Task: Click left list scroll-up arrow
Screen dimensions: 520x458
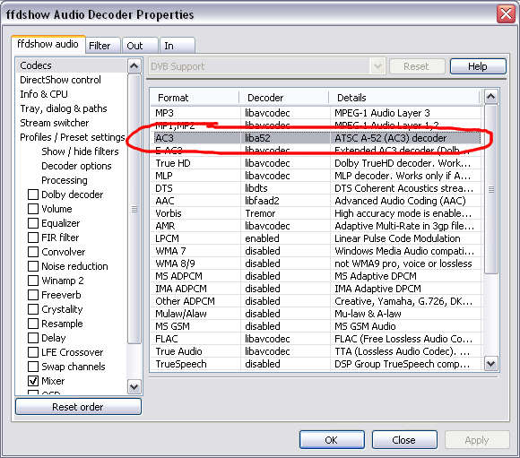Action: (x=134, y=66)
